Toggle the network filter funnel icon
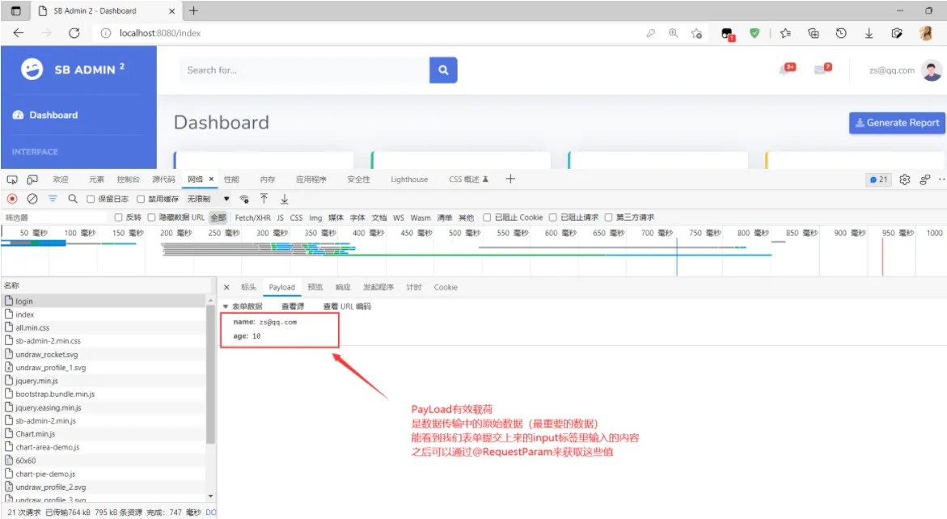The height and width of the screenshot is (519, 947). coord(53,199)
